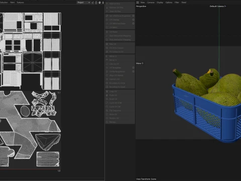Run the UV Straighten command
Viewport: 241px width, 181px height.
pos(118,68)
